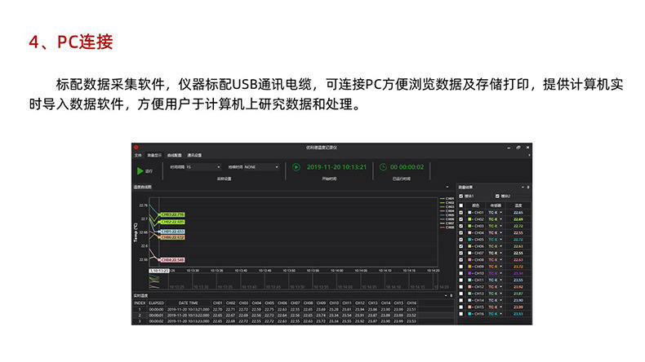This screenshot has width=645, height=362.
Task: Click the CH01 column header in data table
Action: (x=218, y=302)
